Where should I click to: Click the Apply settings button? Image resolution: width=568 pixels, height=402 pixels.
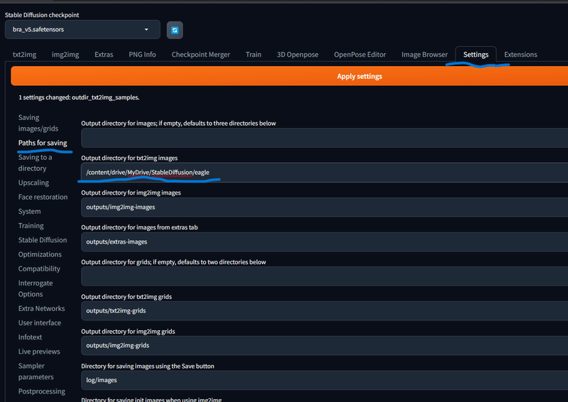[x=290, y=76]
